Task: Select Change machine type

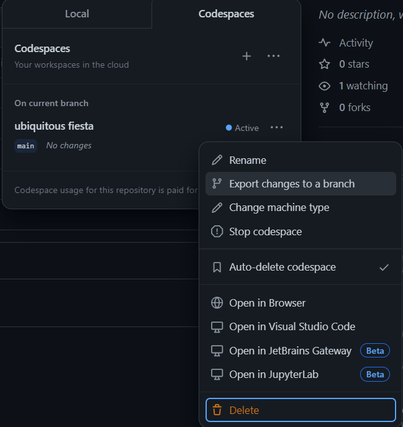Action: coord(301,207)
